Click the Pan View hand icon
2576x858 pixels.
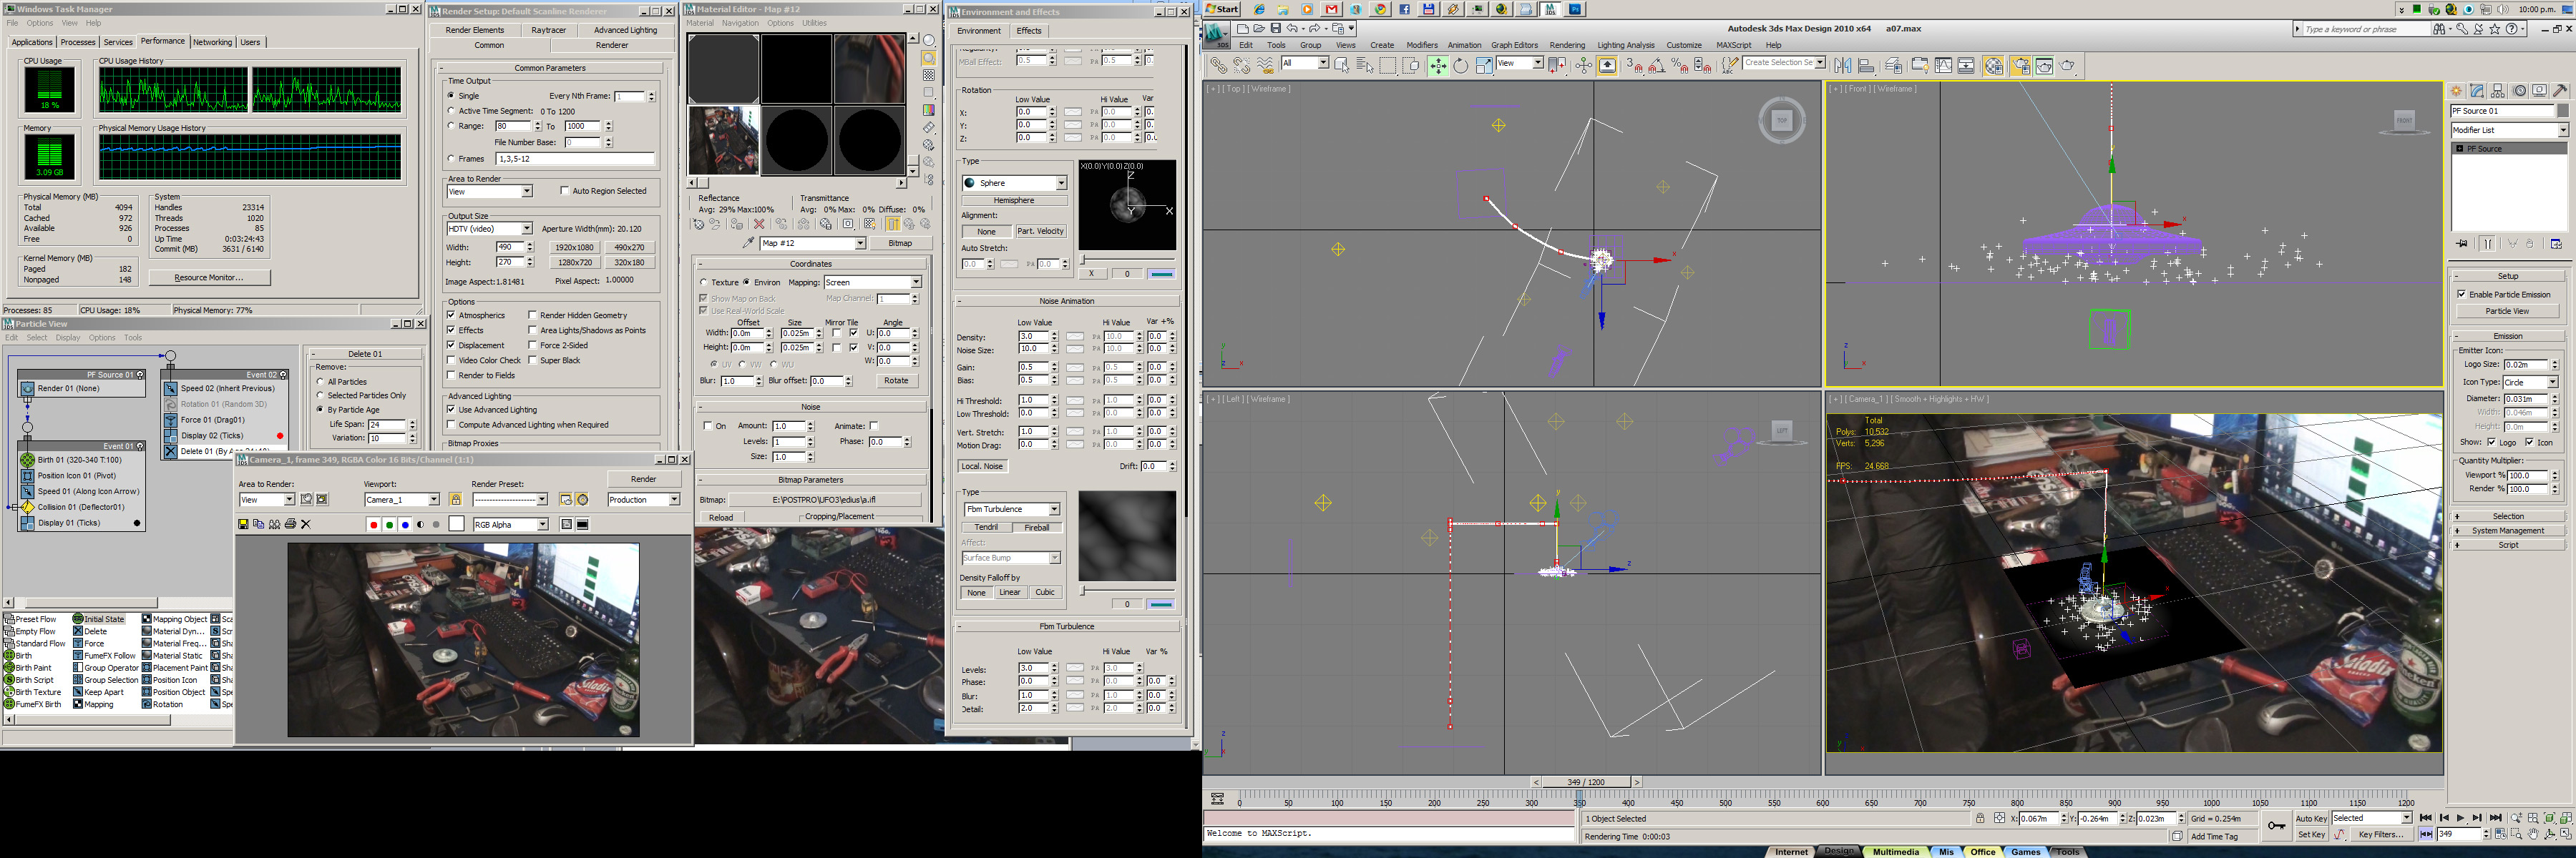point(2533,834)
